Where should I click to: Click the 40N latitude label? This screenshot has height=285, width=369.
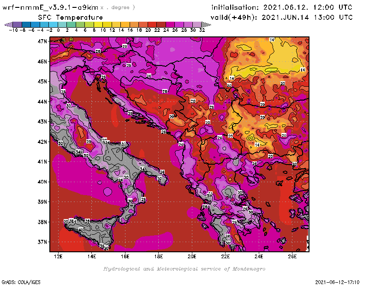[x=42, y=182]
